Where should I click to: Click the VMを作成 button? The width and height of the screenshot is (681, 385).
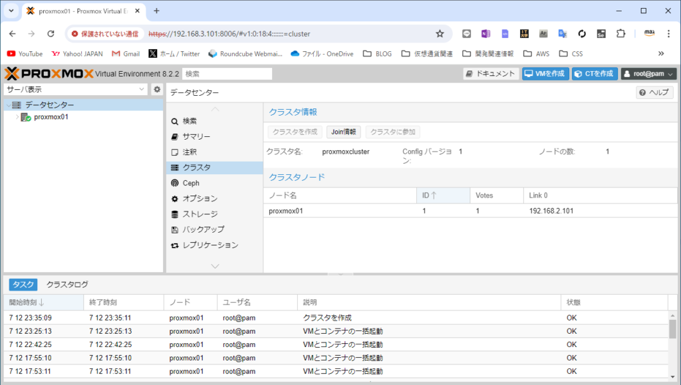point(545,74)
